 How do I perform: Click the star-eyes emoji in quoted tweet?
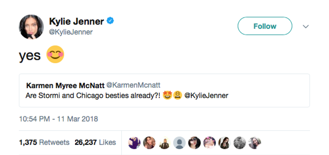[168, 95]
